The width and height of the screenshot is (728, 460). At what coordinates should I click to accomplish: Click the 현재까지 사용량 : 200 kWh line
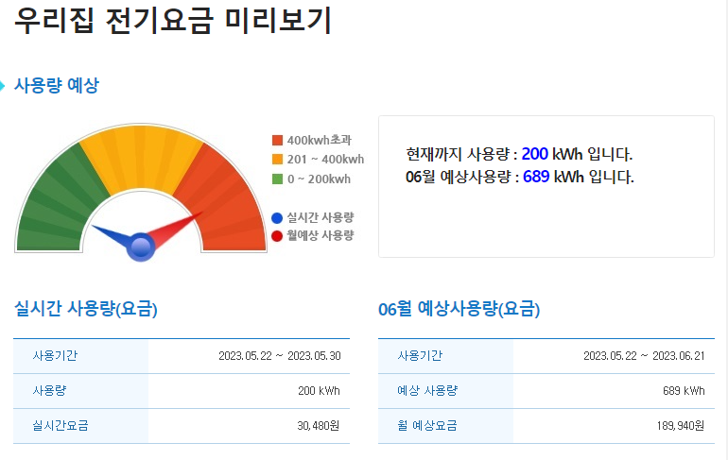(519, 154)
